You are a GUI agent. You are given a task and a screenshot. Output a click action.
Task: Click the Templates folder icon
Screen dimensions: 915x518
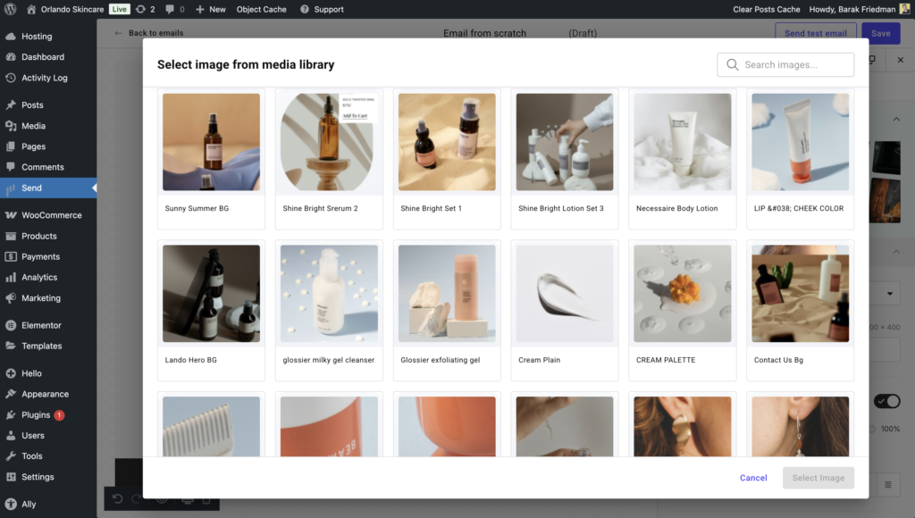pyautogui.click(x=11, y=346)
